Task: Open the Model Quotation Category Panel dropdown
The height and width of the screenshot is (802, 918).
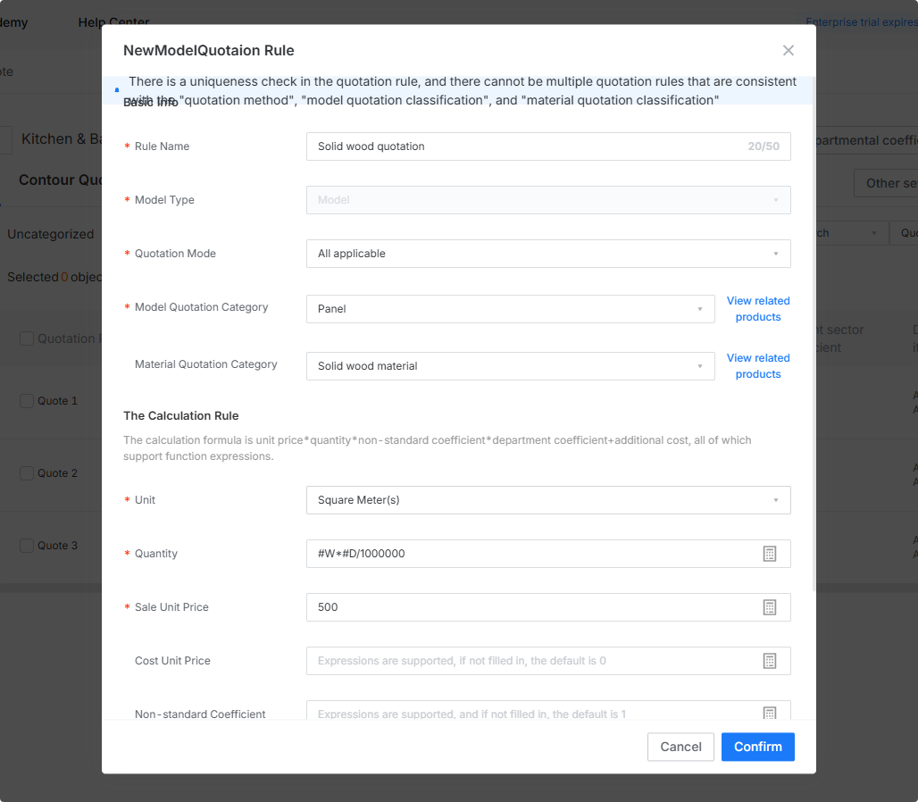Action: point(510,309)
